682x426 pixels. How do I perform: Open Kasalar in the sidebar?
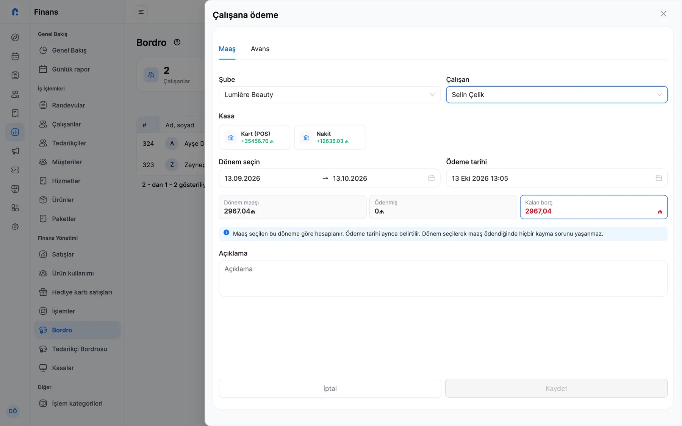63,368
